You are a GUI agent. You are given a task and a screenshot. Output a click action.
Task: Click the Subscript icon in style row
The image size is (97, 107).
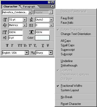coord(35,45)
